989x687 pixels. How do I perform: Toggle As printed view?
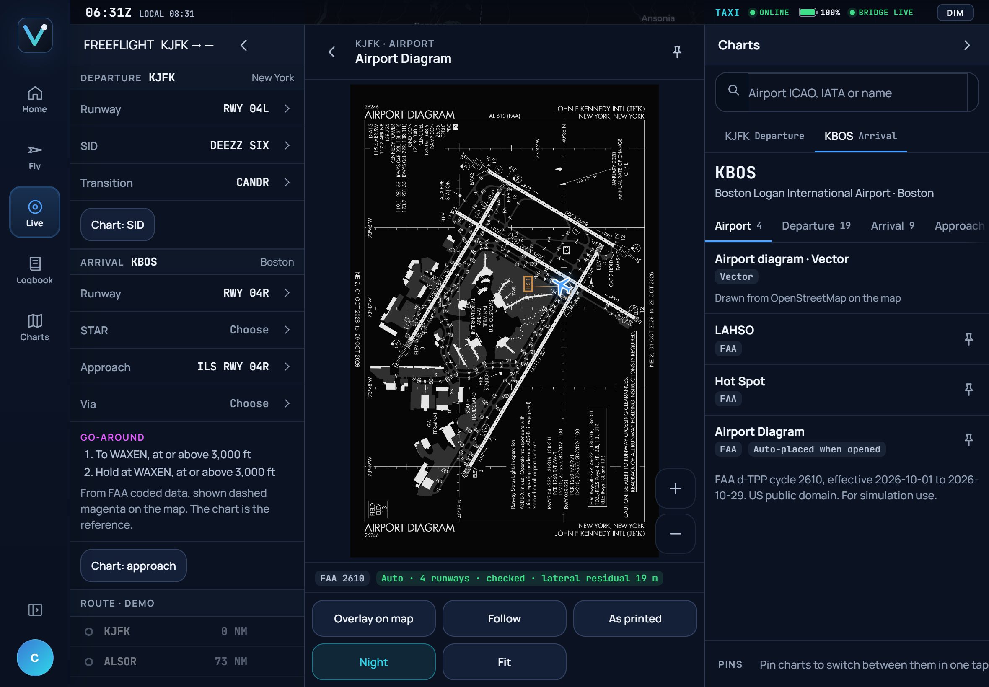click(x=635, y=619)
